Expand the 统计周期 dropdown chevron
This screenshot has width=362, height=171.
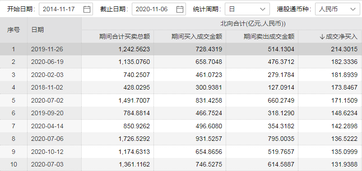point(263,9)
